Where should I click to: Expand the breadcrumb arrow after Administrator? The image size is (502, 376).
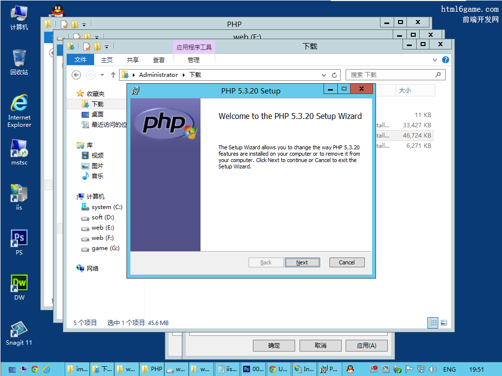tap(184, 75)
